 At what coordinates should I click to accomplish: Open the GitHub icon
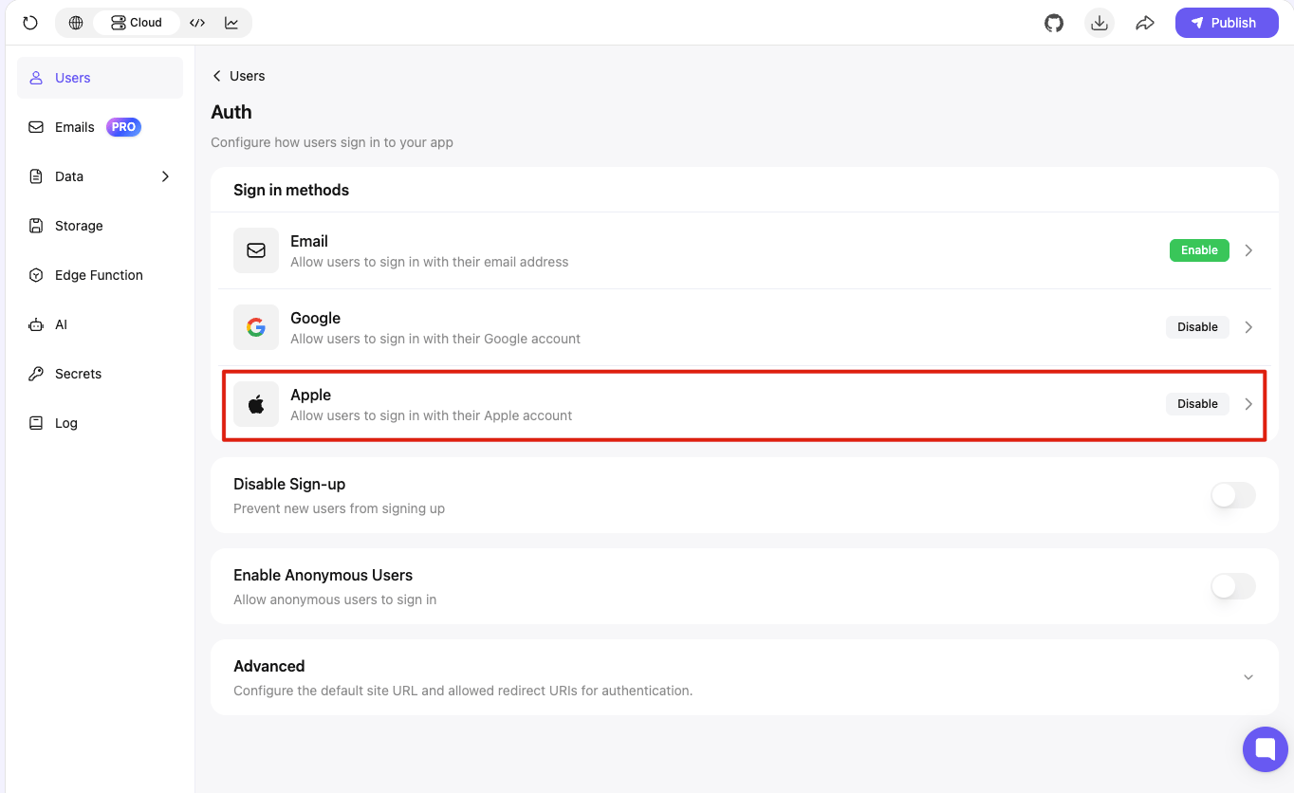pos(1054,23)
